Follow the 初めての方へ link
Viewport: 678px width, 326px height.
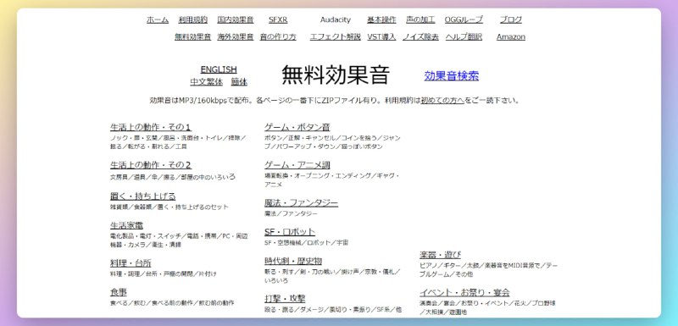(442, 101)
